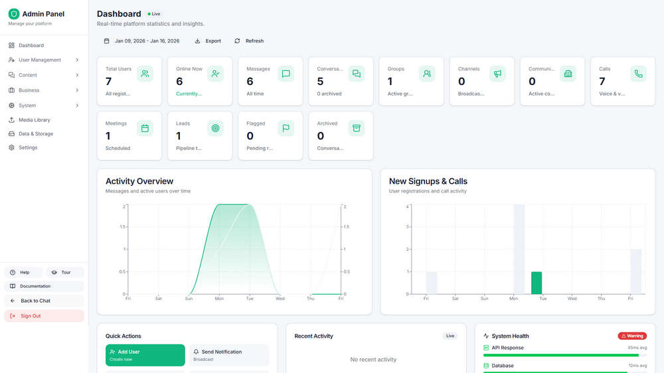Open the date range picker Jan 09 - Jan 16
The width and height of the screenshot is (664, 373).
point(142,41)
